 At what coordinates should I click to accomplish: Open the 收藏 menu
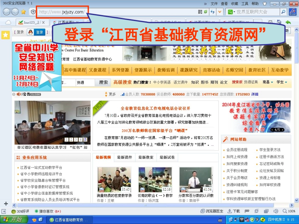pyautogui.click(x=234, y=4)
